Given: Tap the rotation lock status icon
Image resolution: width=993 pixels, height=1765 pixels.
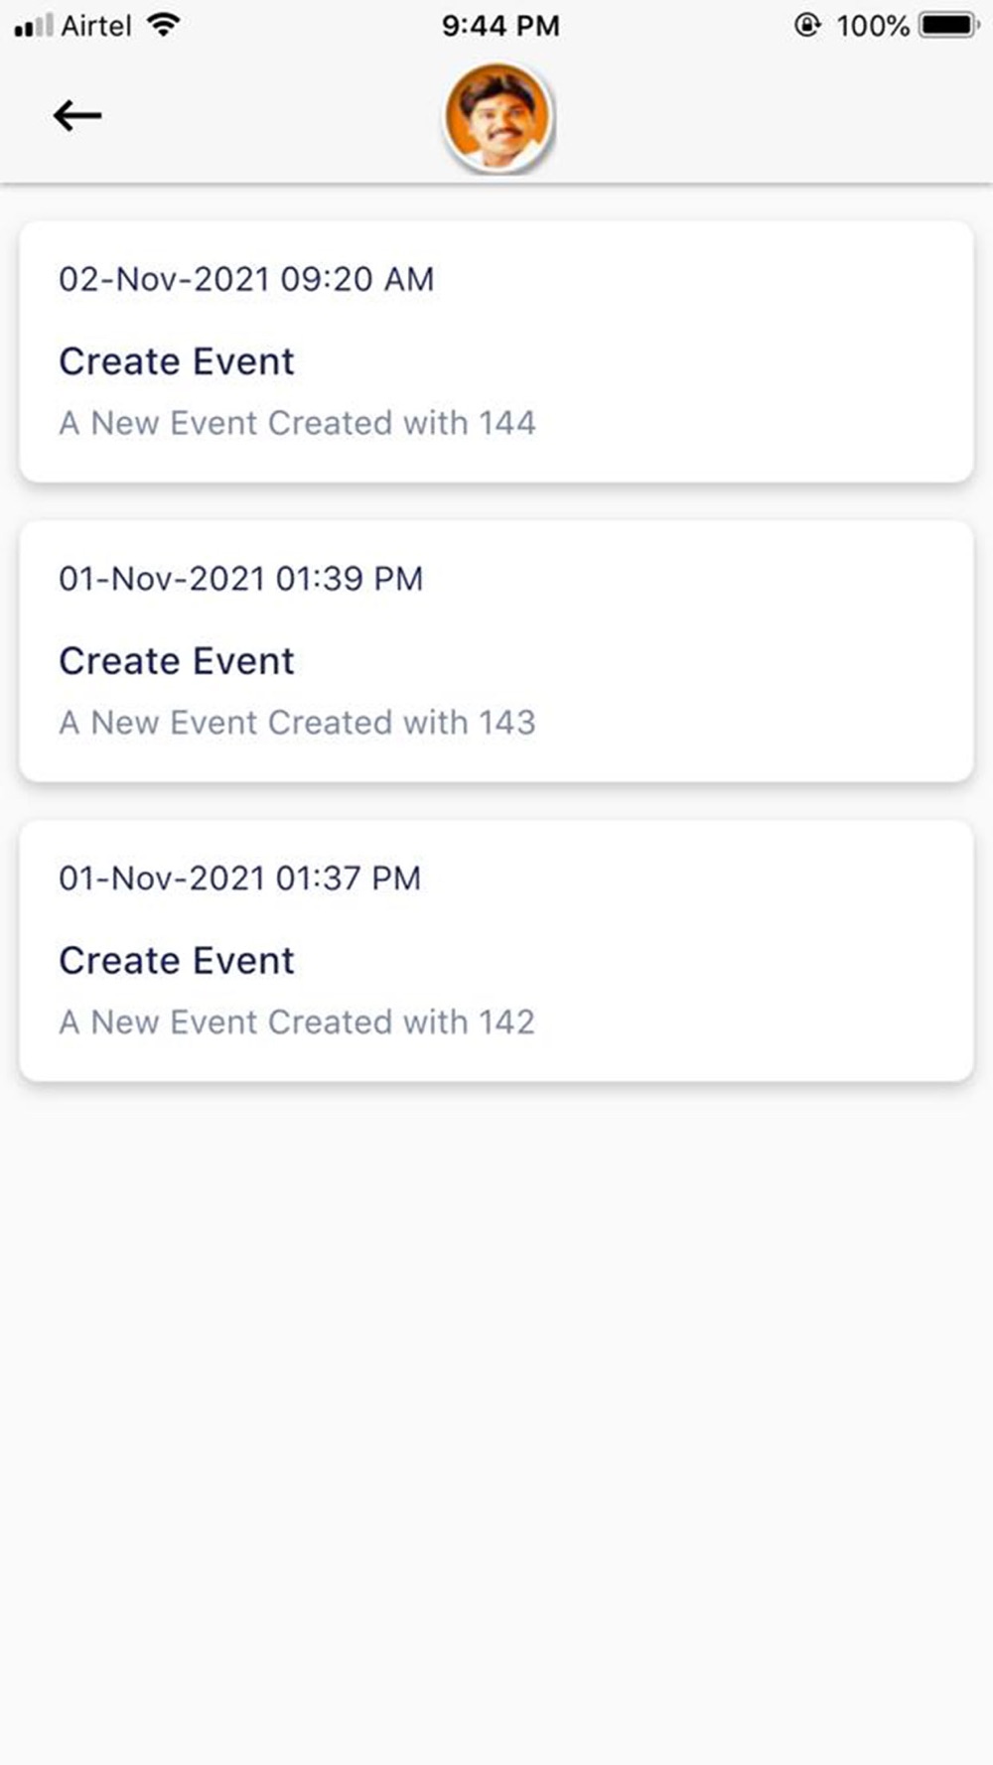Looking at the screenshot, I should point(808,25).
